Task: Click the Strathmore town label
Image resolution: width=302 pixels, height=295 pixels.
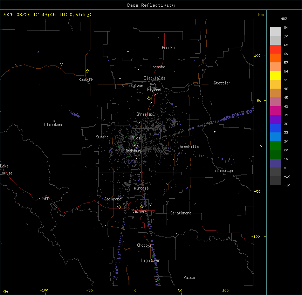Action: (181, 213)
